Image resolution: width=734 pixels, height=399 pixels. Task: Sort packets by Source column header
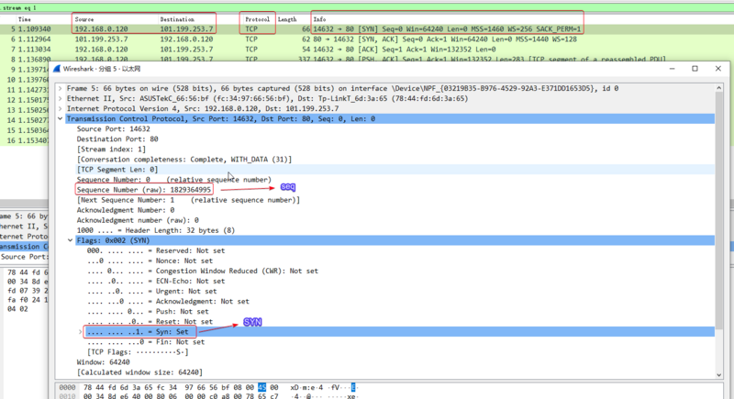(x=84, y=19)
